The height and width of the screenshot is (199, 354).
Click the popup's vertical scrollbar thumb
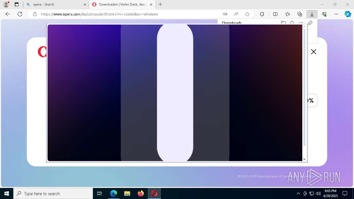coord(304,87)
